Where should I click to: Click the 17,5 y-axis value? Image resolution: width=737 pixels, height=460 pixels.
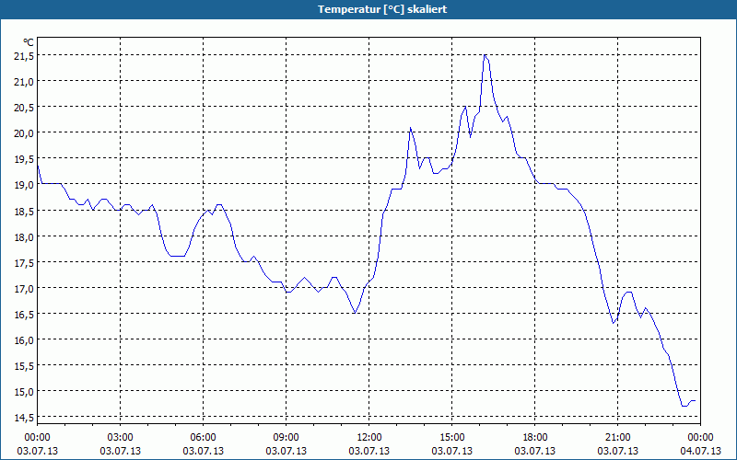24,262
